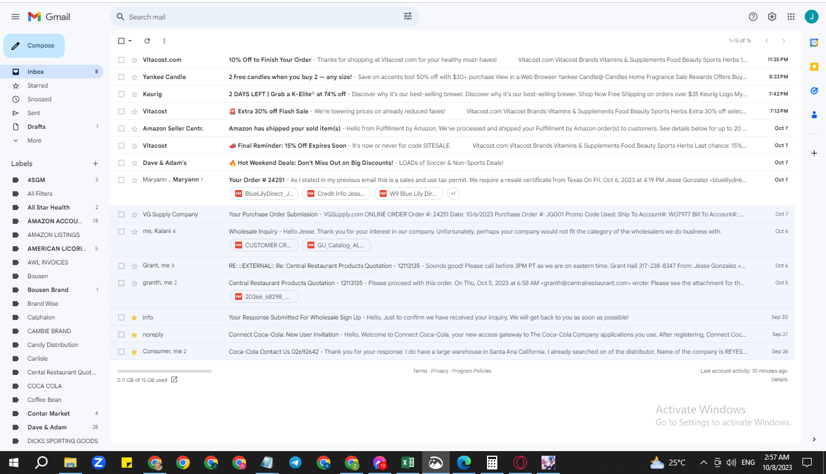Image resolution: width=826 pixels, height=474 pixels.
Task: Open the Amazon has shipped your sold item email
Action: click(453, 128)
